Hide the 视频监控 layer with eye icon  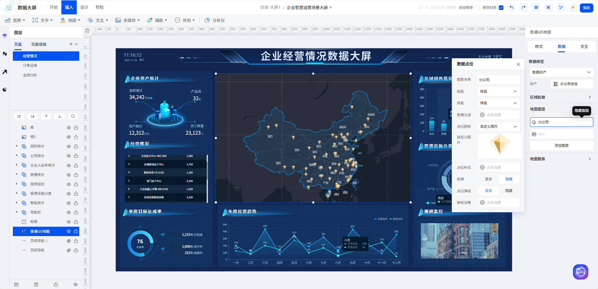click(69, 184)
